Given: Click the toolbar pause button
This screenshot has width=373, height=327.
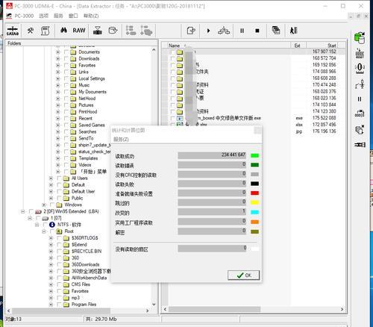Looking at the screenshot, I should (242, 31).
